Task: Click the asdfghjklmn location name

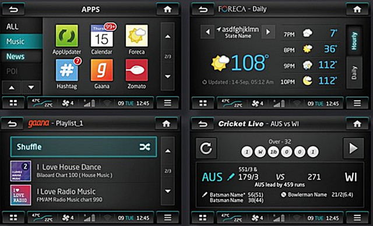Action: point(240,29)
